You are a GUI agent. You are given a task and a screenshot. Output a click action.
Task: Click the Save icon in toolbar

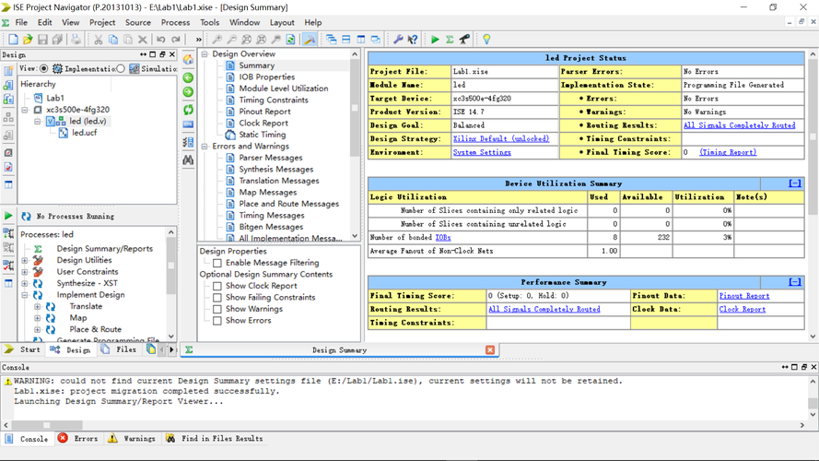pyautogui.click(x=42, y=40)
